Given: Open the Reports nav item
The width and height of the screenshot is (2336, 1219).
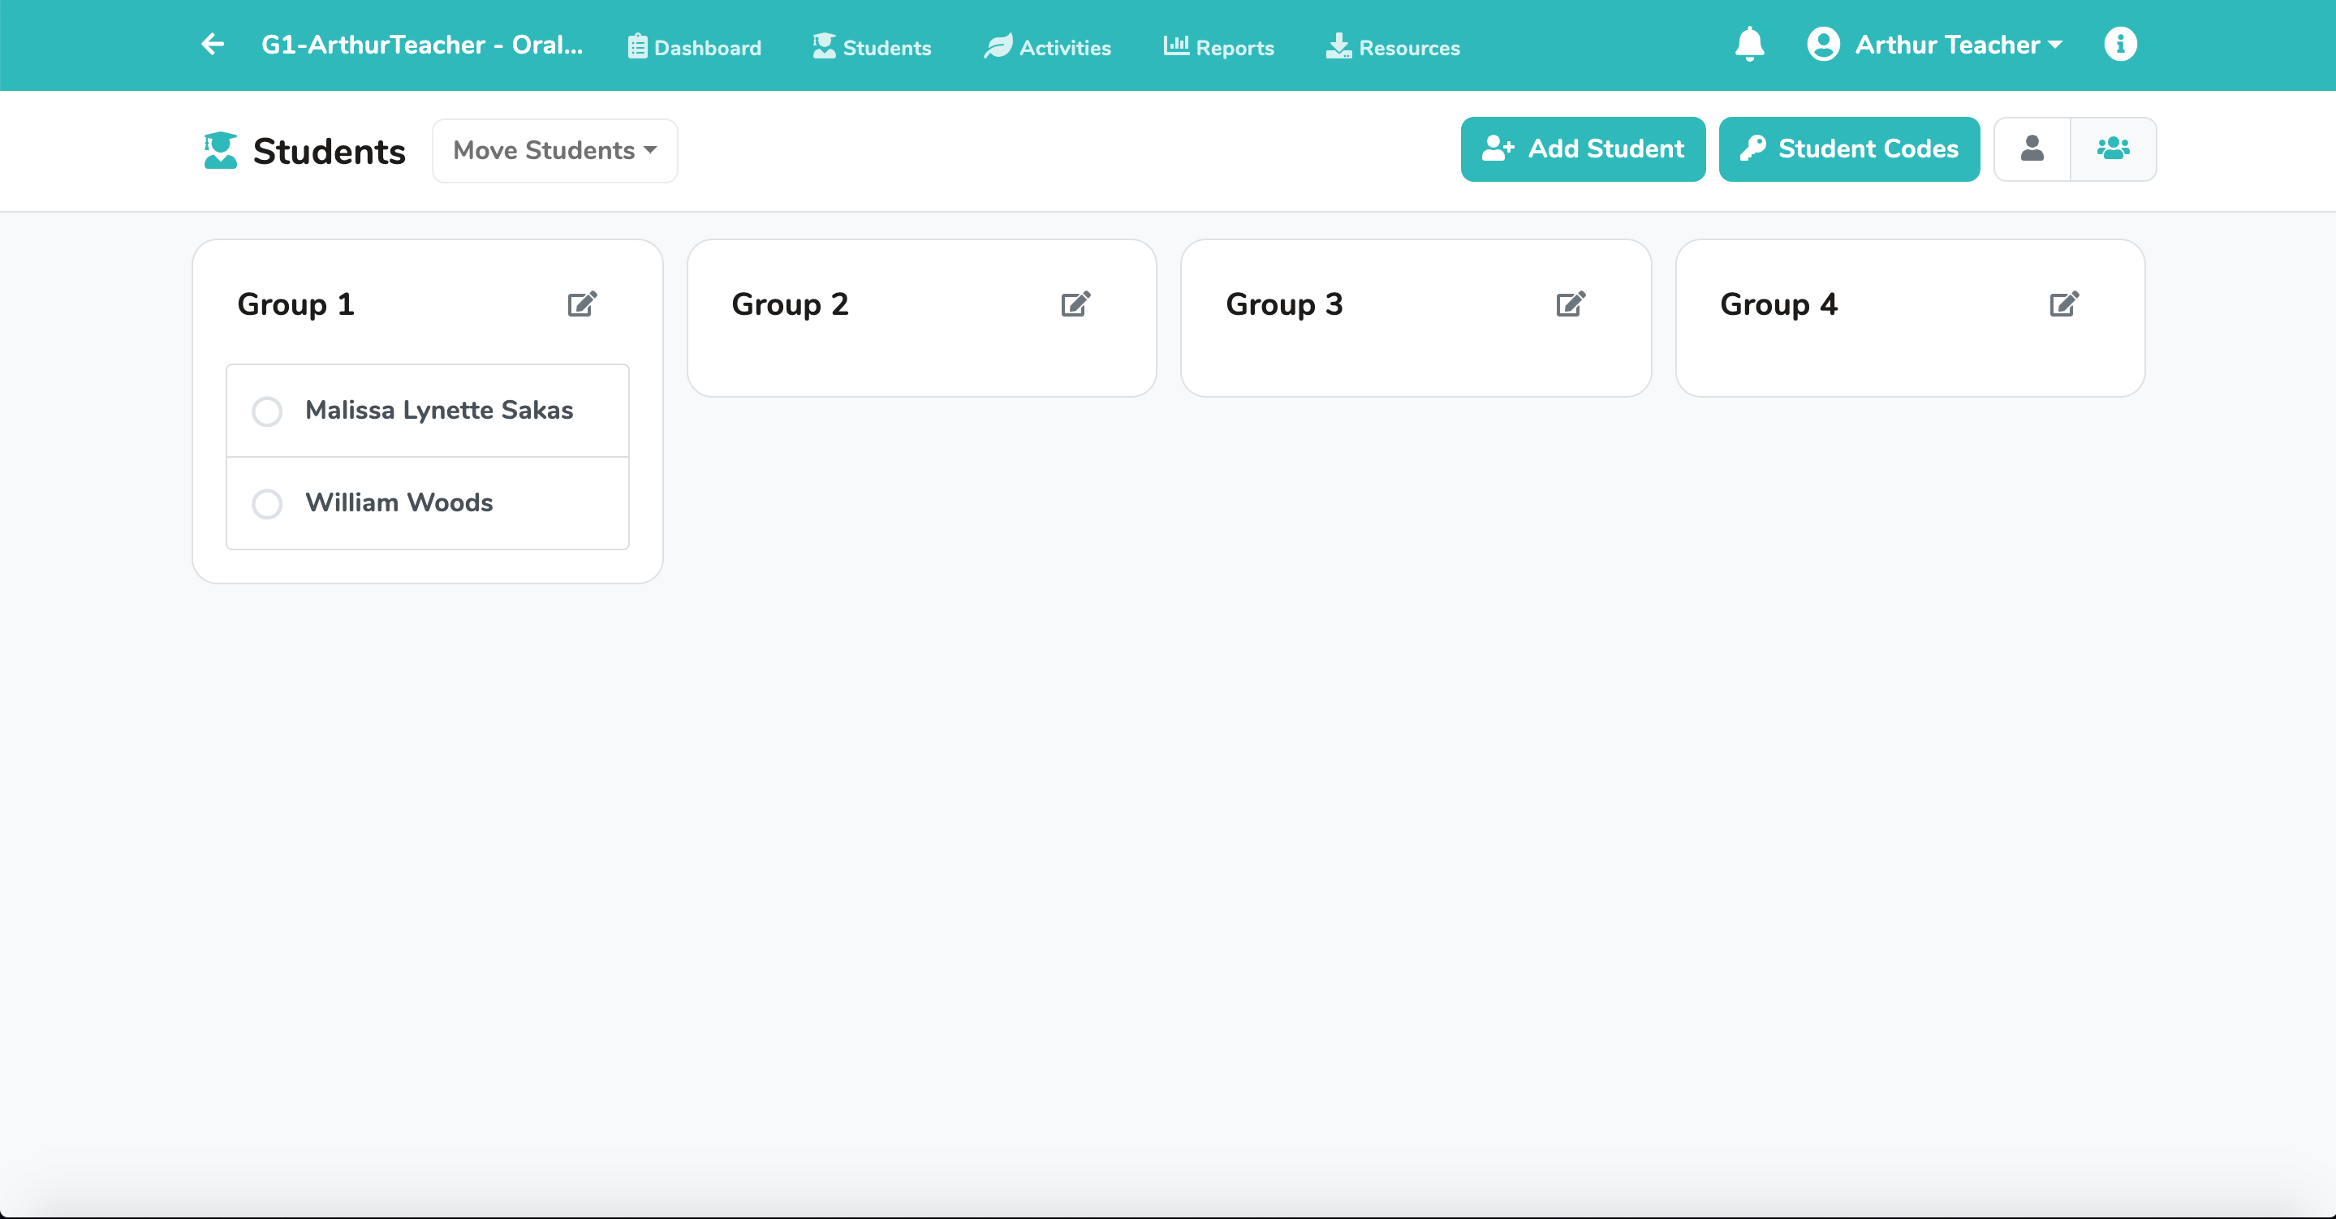Looking at the screenshot, I should 1219,47.
